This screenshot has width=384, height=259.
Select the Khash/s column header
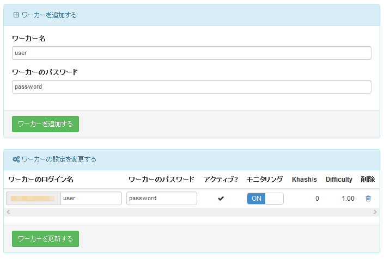tap(304, 180)
